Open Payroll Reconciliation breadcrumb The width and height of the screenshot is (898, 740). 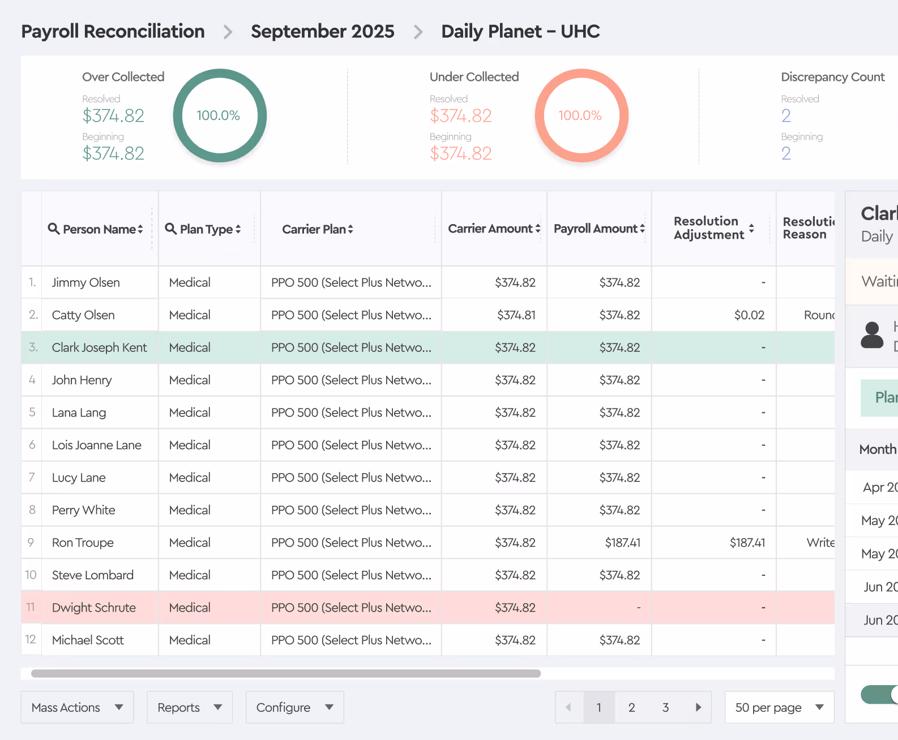point(113,31)
